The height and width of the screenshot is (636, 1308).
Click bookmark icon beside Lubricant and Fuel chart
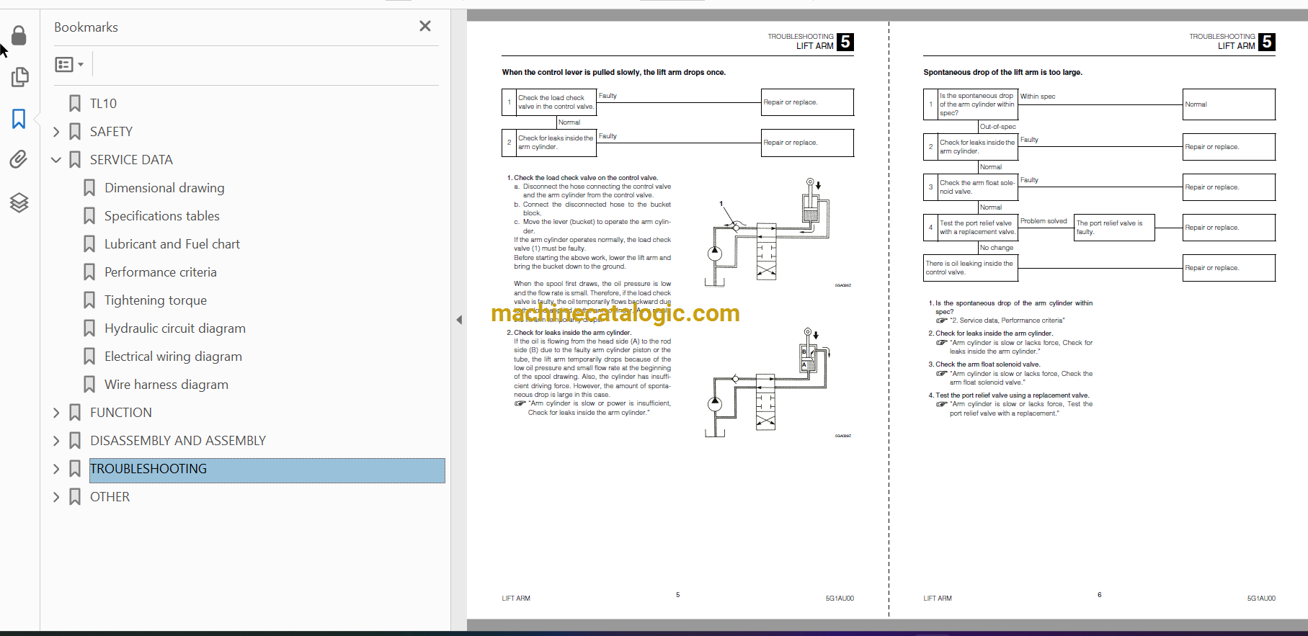click(89, 244)
